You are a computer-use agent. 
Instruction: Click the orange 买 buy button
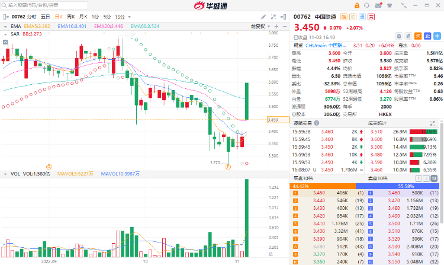418,36
